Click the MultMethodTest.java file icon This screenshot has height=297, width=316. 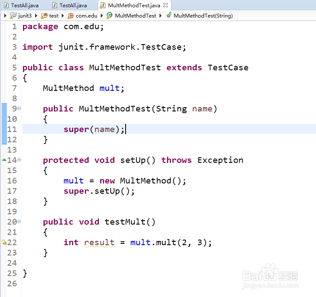[x=102, y=5]
